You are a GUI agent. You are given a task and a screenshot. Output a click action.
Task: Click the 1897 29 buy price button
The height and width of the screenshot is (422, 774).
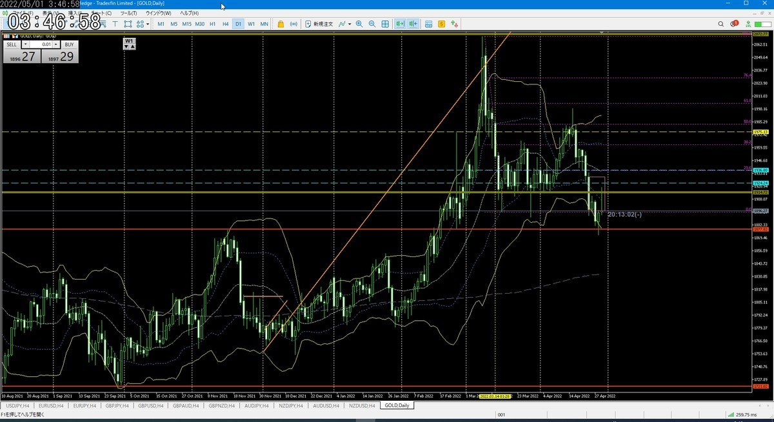(60, 56)
